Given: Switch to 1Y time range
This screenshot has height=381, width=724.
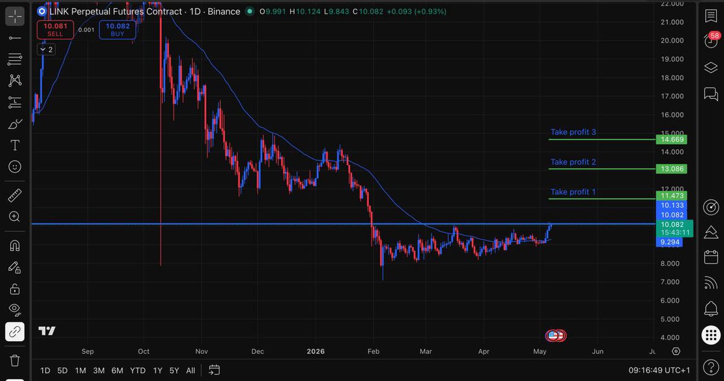Looking at the screenshot, I should click(157, 370).
